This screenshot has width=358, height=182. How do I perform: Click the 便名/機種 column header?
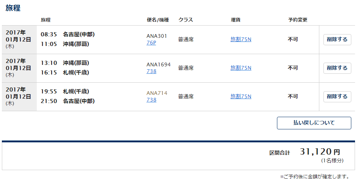click(158, 20)
